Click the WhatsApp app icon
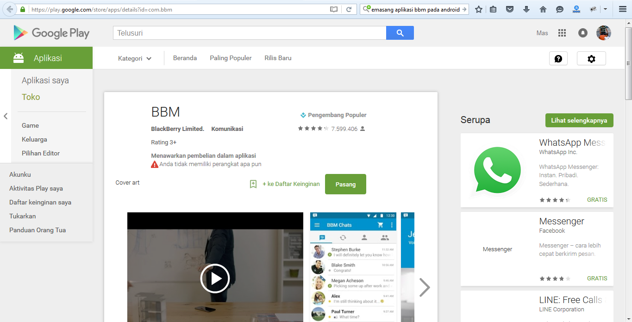632x322 pixels. pos(497,170)
